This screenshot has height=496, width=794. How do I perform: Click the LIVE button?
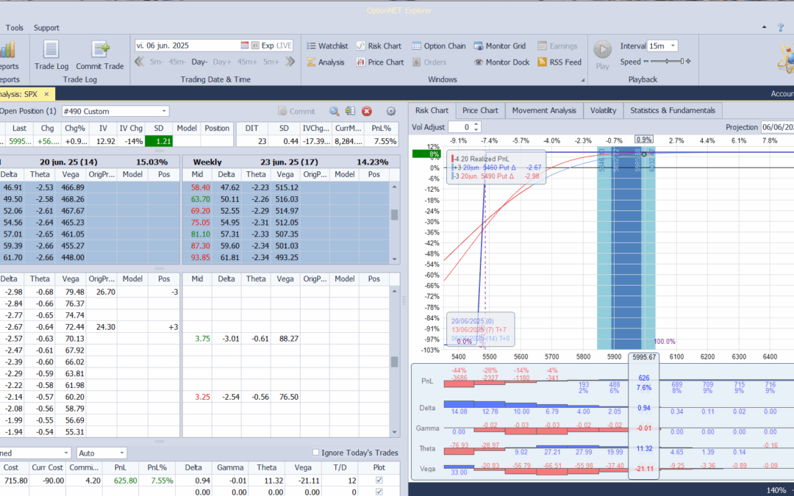284,46
